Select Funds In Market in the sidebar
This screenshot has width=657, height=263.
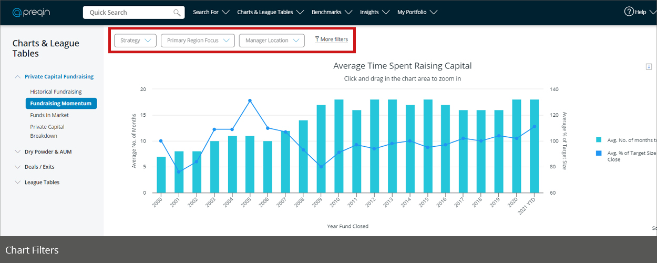click(x=49, y=115)
